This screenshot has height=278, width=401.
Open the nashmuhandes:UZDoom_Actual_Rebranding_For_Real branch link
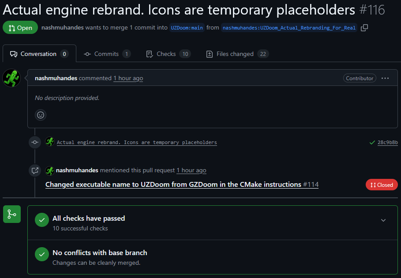(x=289, y=28)
